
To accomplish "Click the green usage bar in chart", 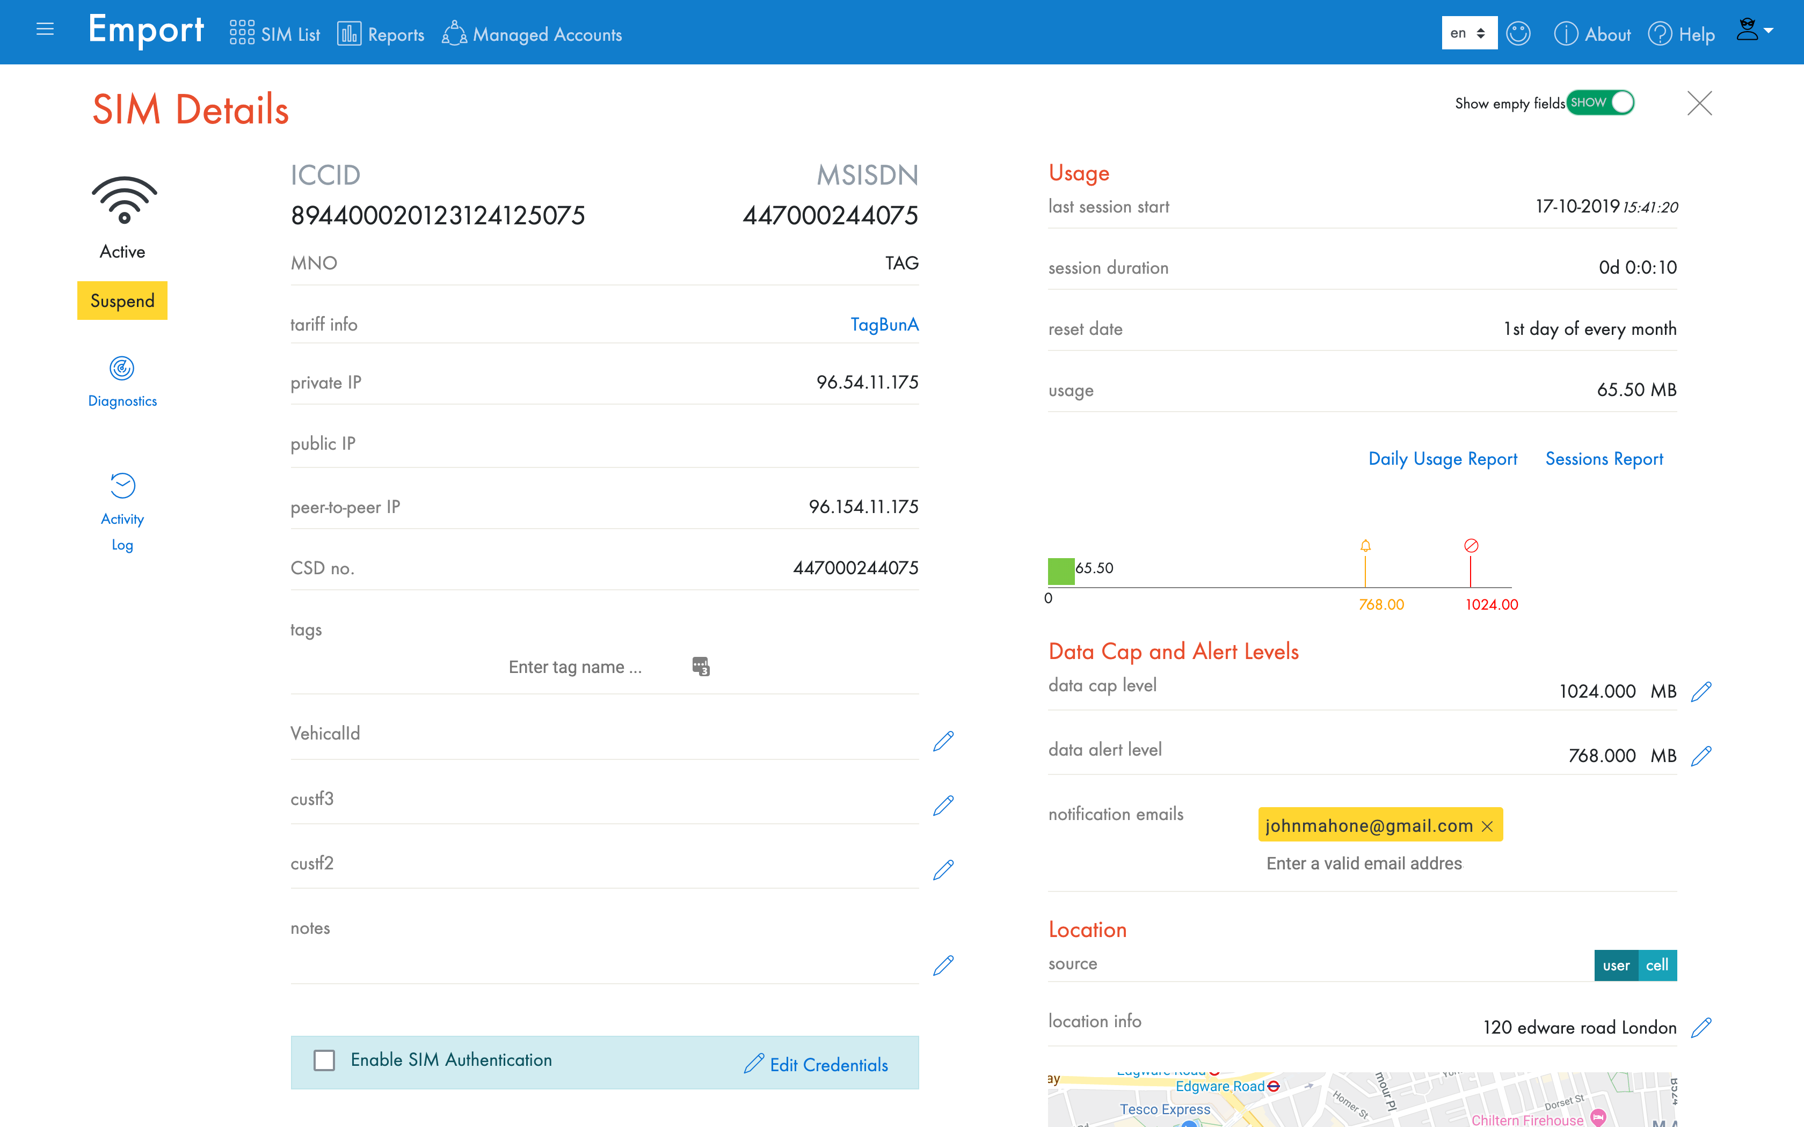I will pos(1061,571).
